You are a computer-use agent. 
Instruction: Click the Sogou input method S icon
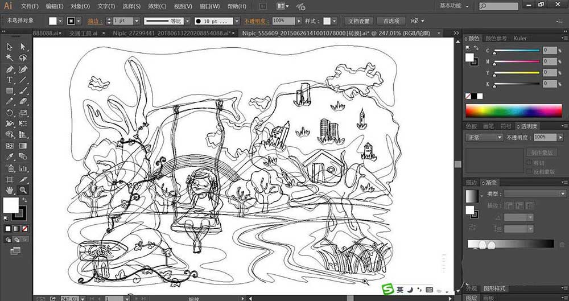[x=388, y=290]
